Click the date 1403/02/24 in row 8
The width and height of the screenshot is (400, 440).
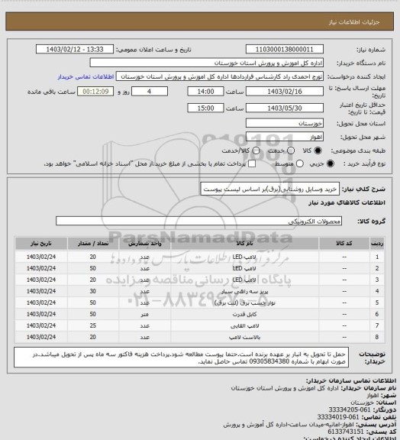pyautogui.click(x=41, y=337)
